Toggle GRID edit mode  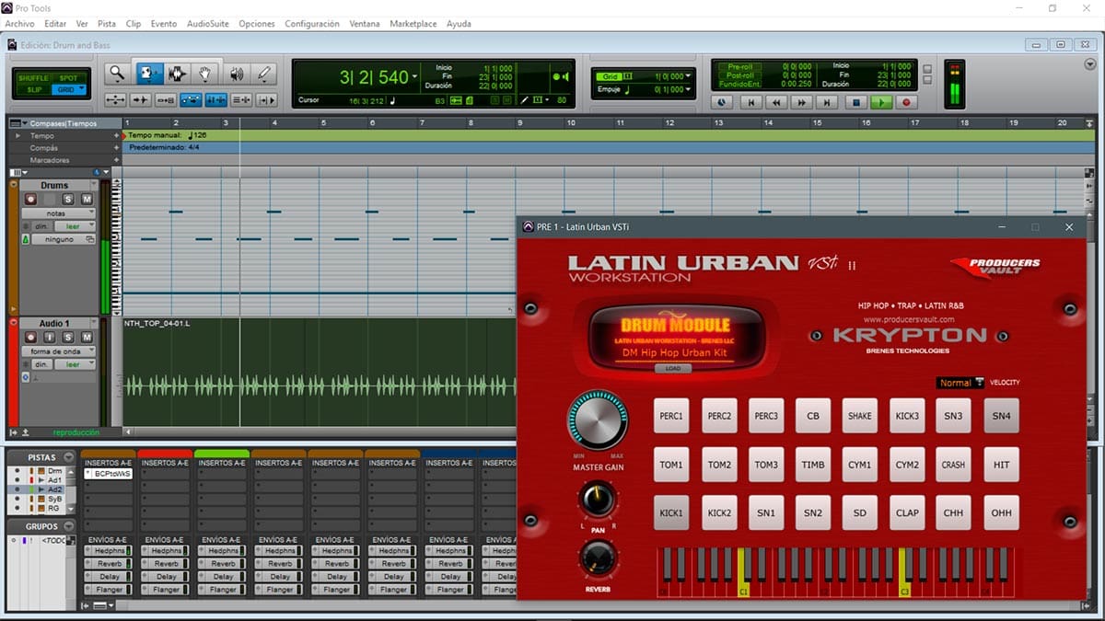coord(69,89)
